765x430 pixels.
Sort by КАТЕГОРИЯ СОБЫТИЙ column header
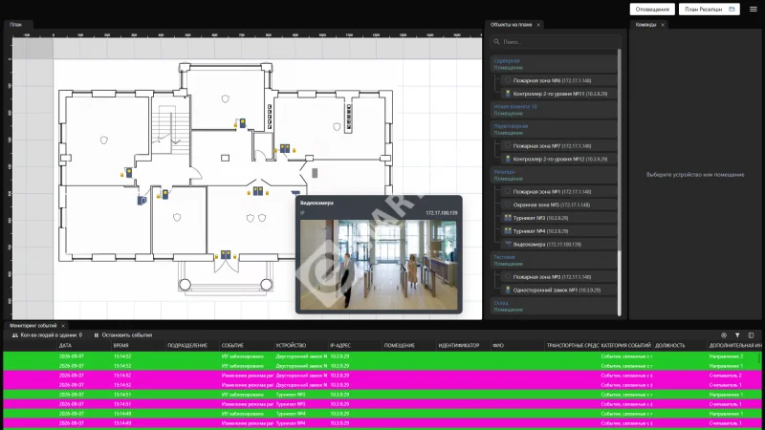(626, 345)
